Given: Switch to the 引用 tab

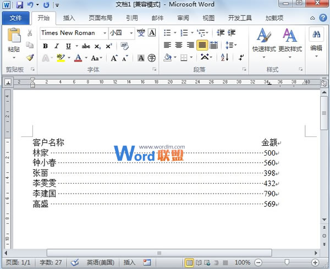Looking at the screenshot, I should 132,18.
